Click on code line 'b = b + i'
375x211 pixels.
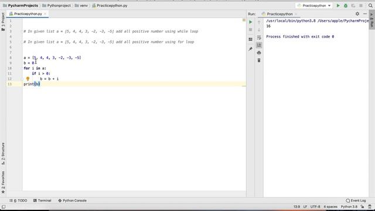(x=49, y=79)
